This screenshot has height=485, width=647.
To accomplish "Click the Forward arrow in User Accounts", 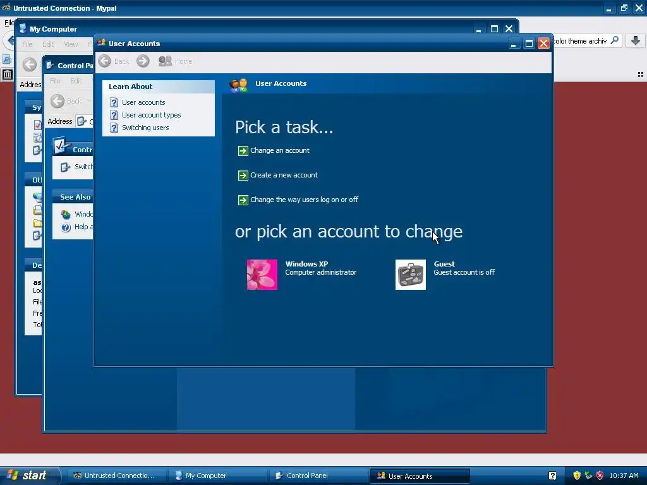I will click(x=143, y=61).
